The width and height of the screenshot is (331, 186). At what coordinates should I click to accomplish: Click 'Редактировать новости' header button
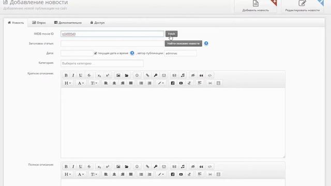[x=302, y=6]
